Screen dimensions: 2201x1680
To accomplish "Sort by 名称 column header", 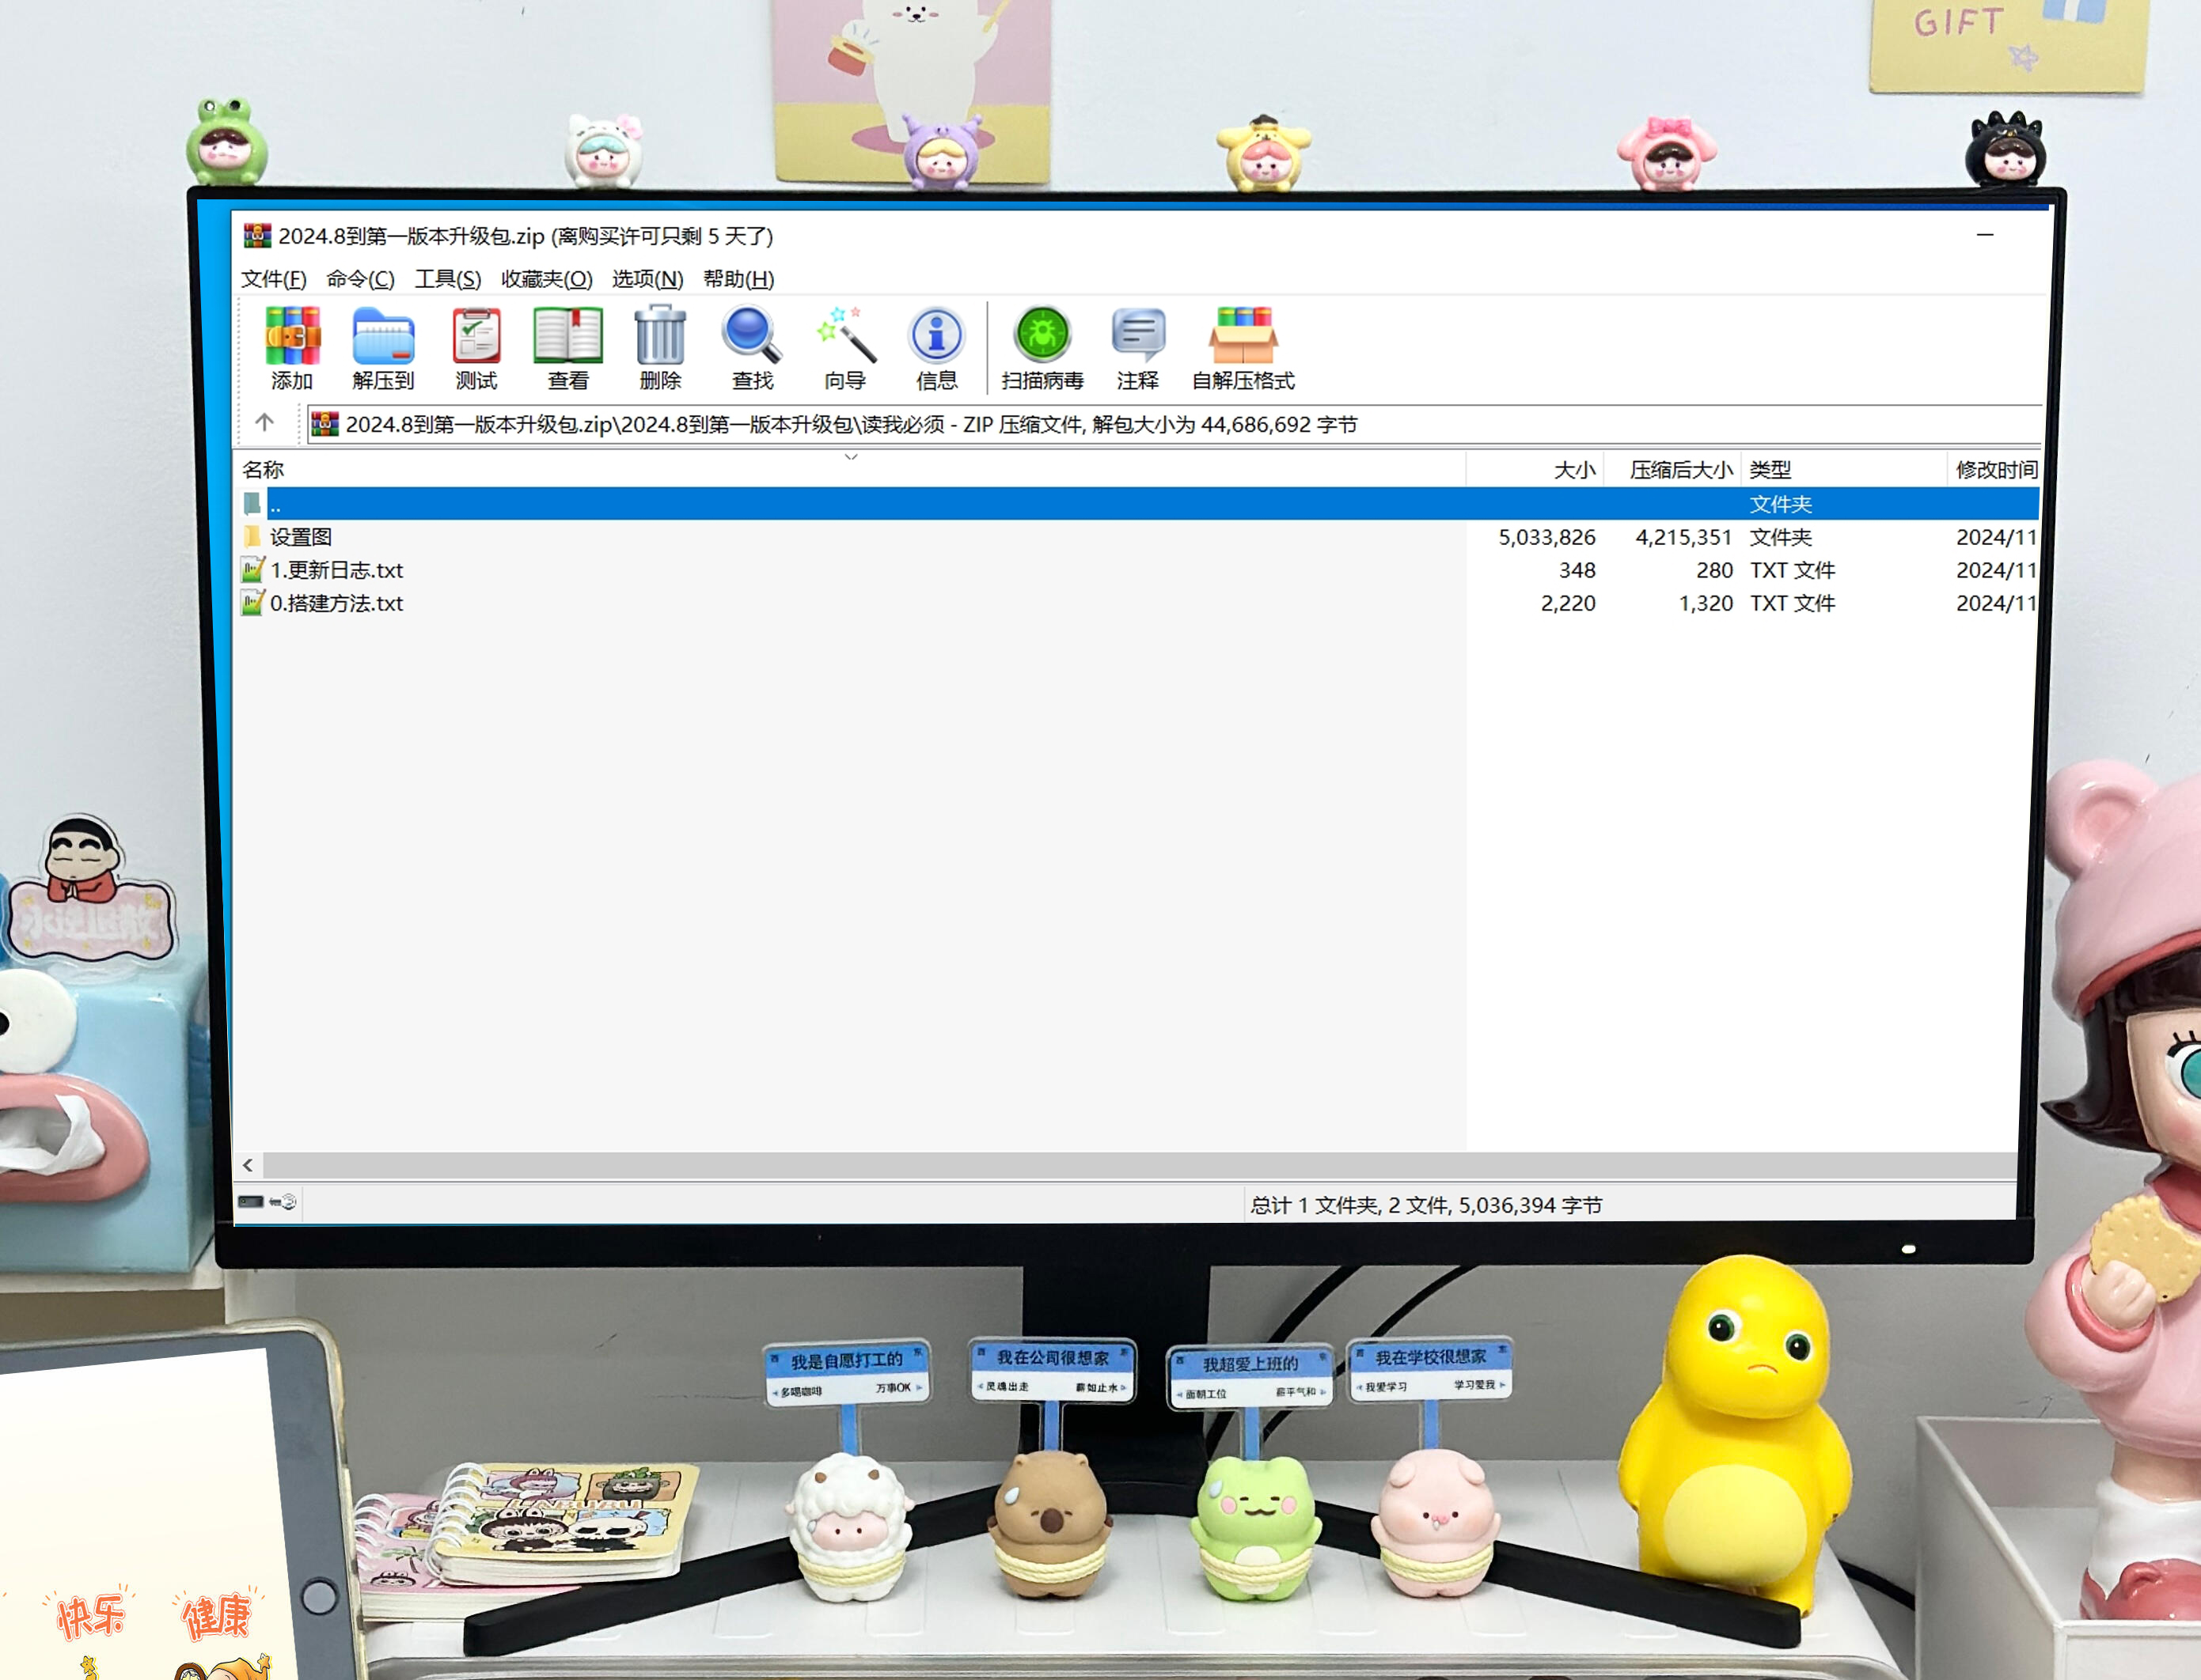I will (x=264, y=469).
